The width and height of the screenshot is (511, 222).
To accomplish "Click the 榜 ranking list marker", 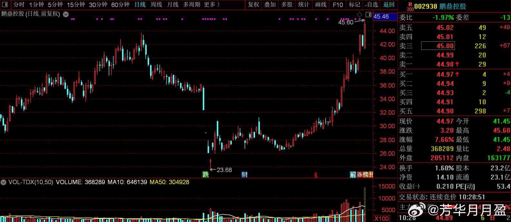I will 366,174.
